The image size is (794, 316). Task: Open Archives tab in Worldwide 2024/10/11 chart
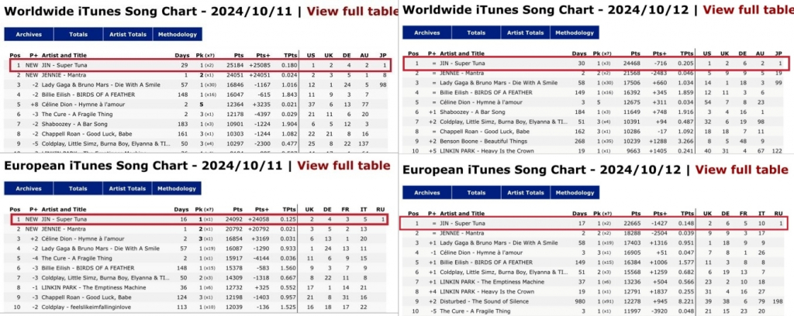pos(29,35)
